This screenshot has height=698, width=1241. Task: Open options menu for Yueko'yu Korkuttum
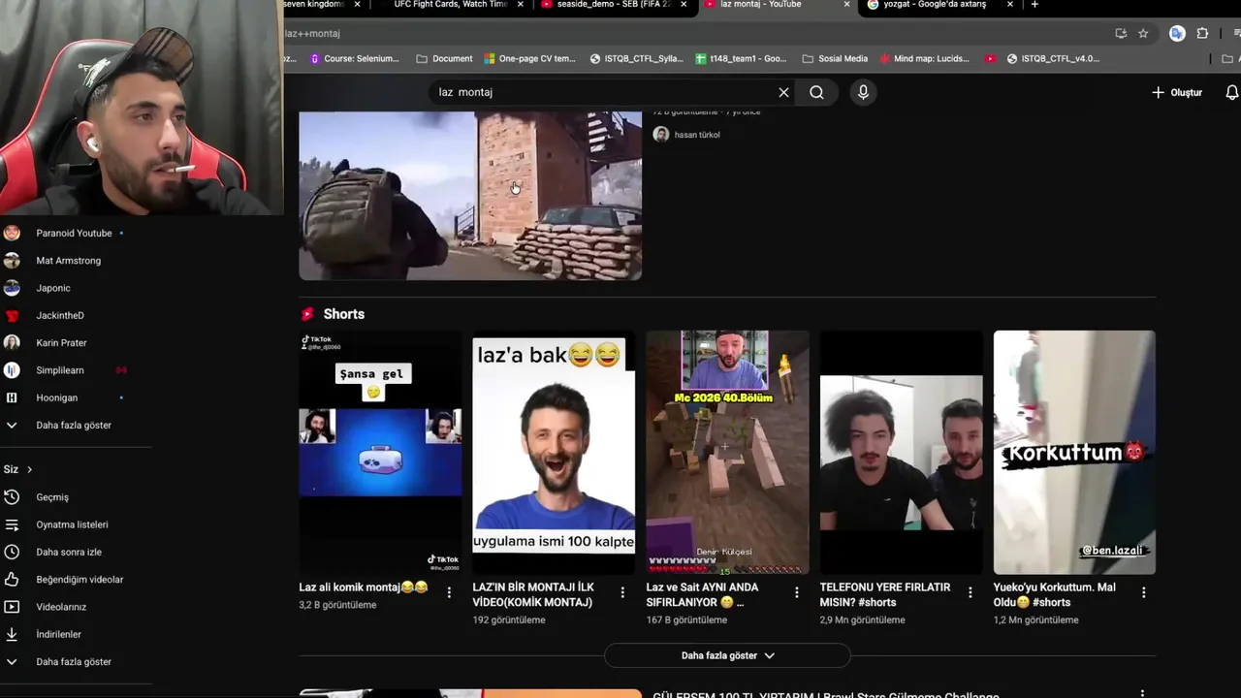coord(1143,591)
